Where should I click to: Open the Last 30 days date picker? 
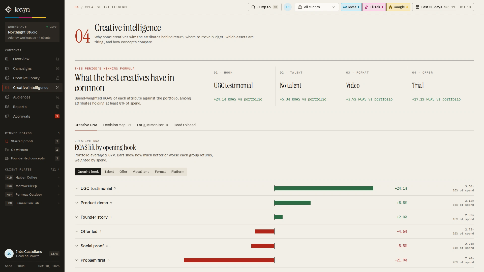pos(443,7)
